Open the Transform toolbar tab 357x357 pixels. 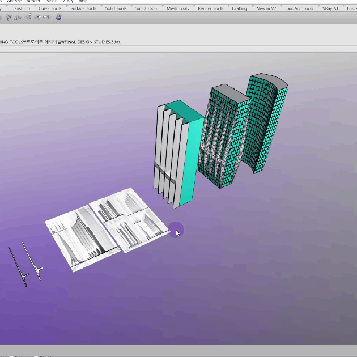20,8
